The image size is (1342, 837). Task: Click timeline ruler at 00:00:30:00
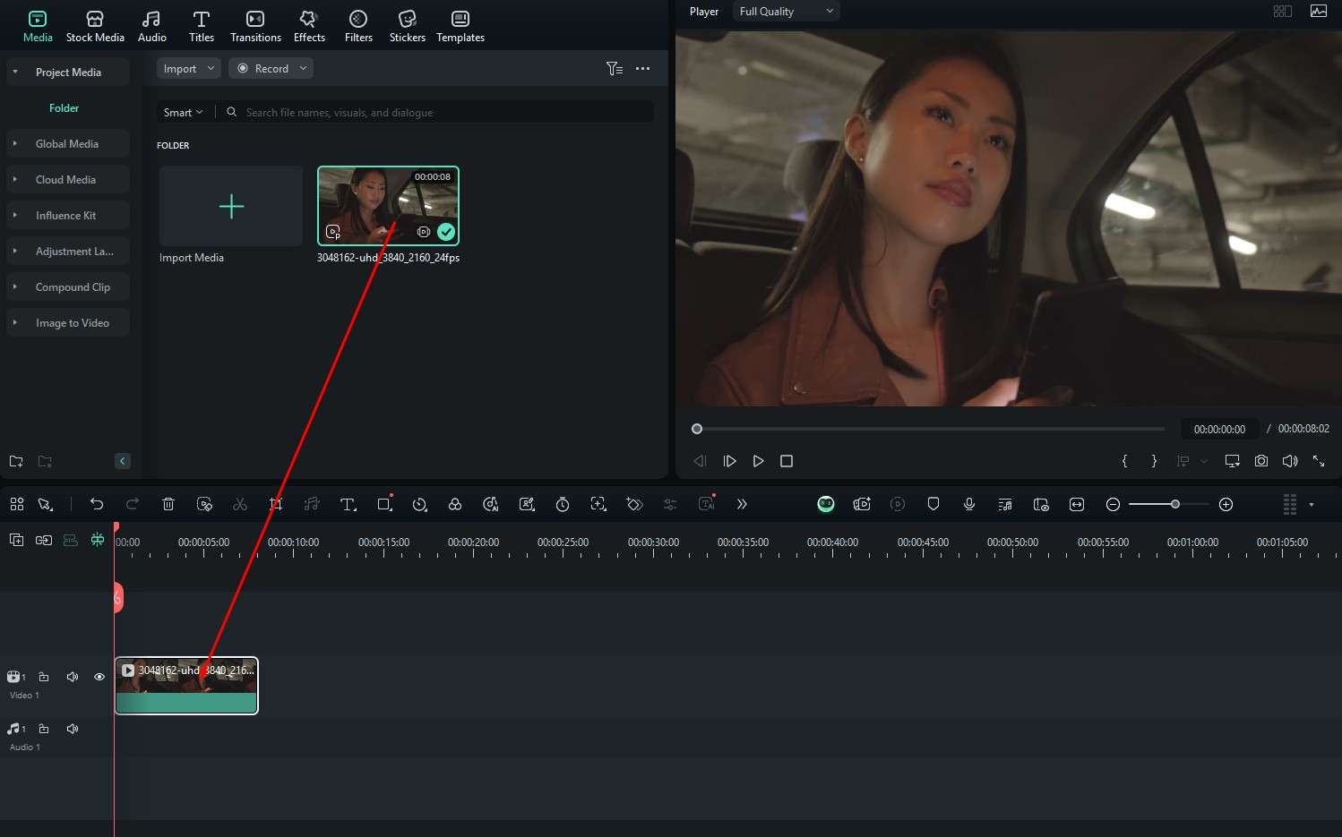pos(653,542)
